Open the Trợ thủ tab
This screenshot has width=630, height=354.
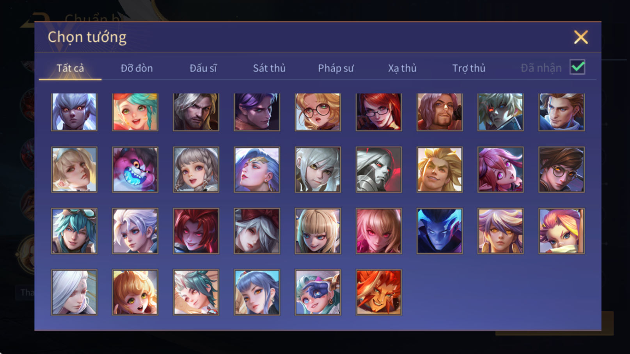[x=469, y=68]
